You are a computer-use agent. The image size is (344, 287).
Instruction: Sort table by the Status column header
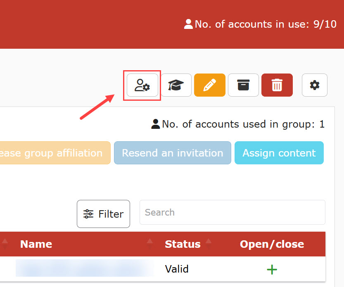(x=183, y=244)
